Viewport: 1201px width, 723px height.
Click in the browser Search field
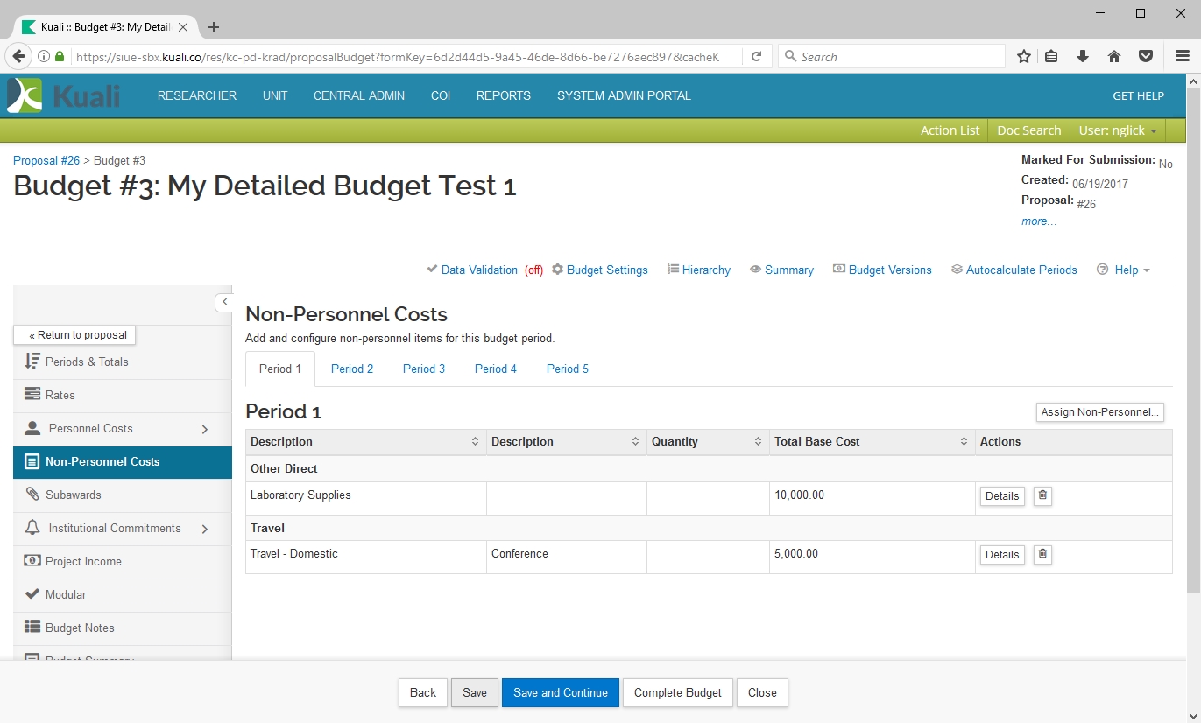(x=894, y=57)
